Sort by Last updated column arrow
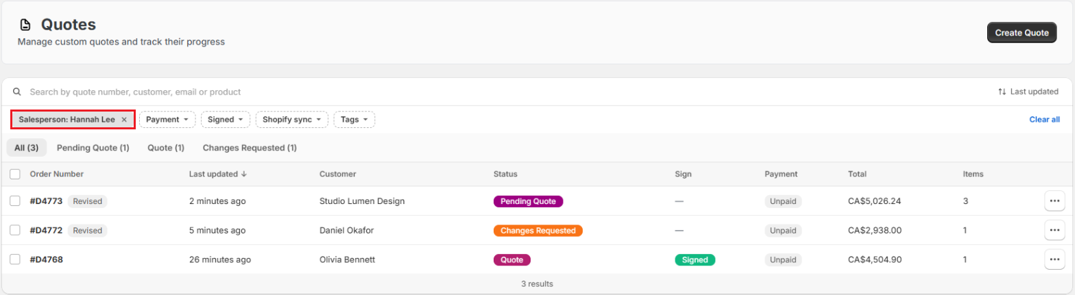The image size is (1075, 295). [x=244, y=175]
